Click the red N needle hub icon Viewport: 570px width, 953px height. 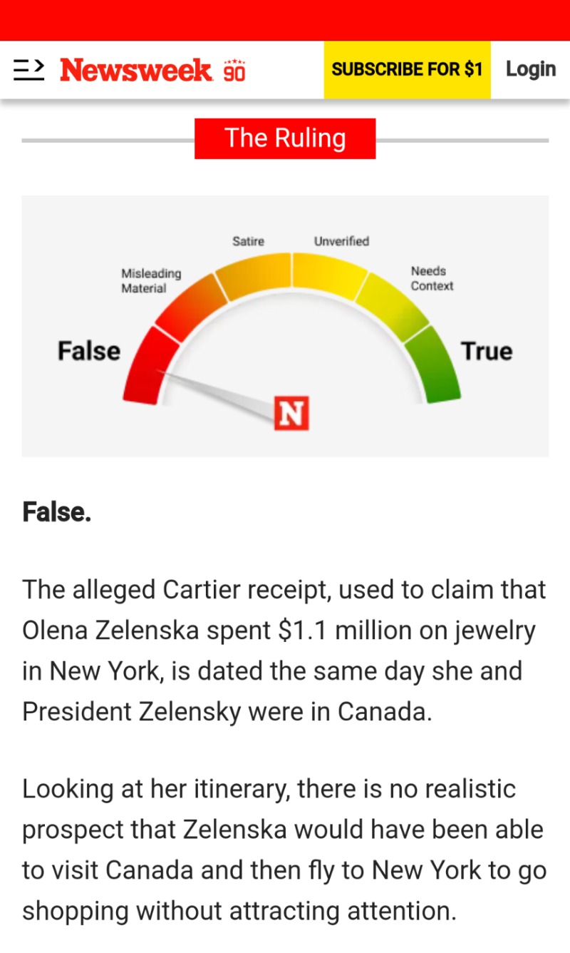coord(291,414)
